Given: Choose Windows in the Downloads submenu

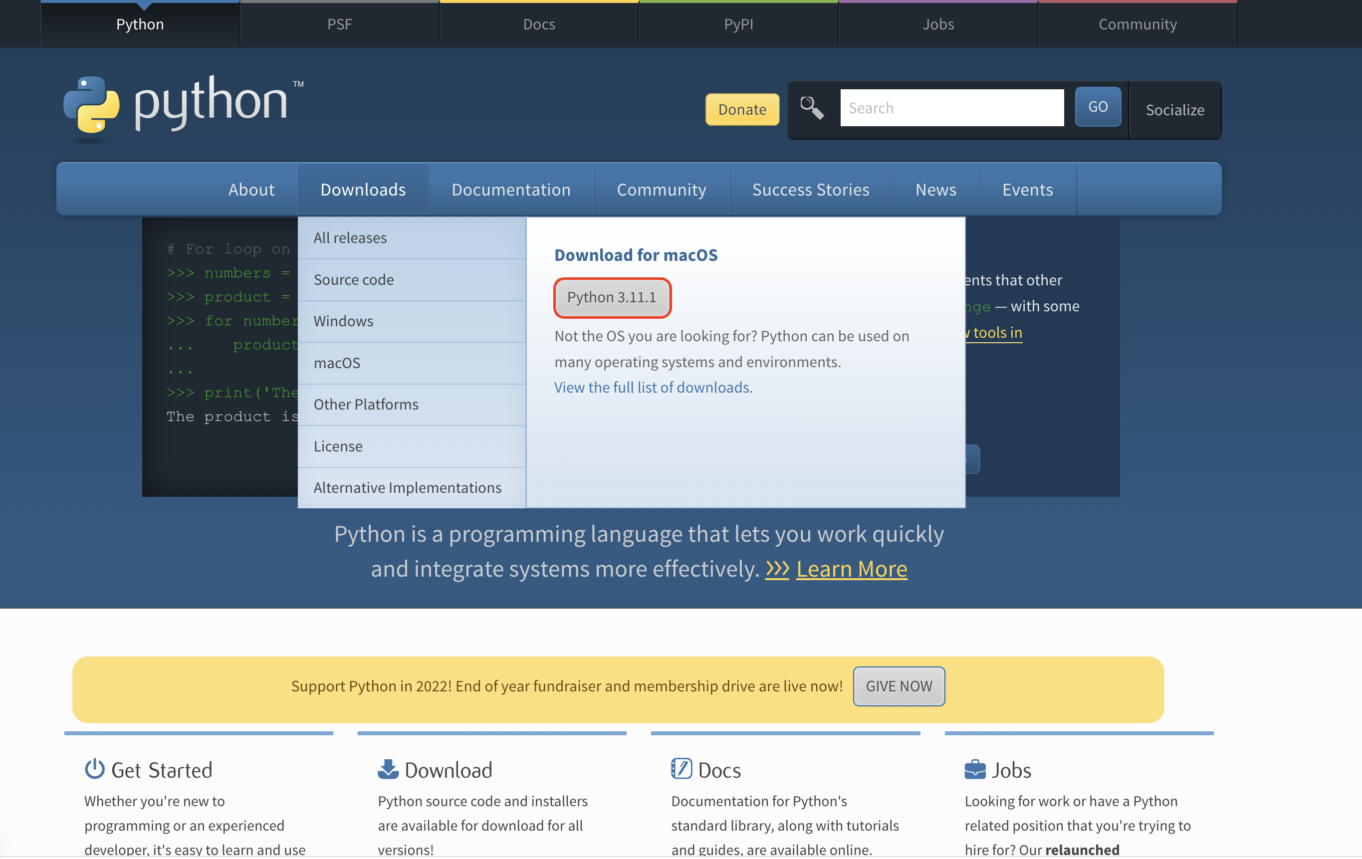Looking at the screenshot, I should point(343,321).
